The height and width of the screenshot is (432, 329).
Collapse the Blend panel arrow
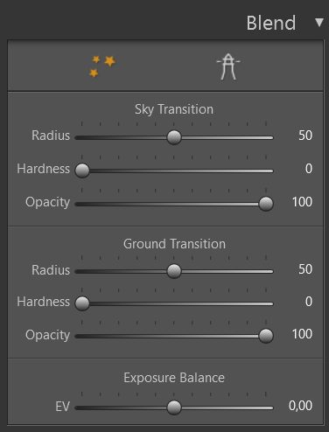click(x=319, y=23)
